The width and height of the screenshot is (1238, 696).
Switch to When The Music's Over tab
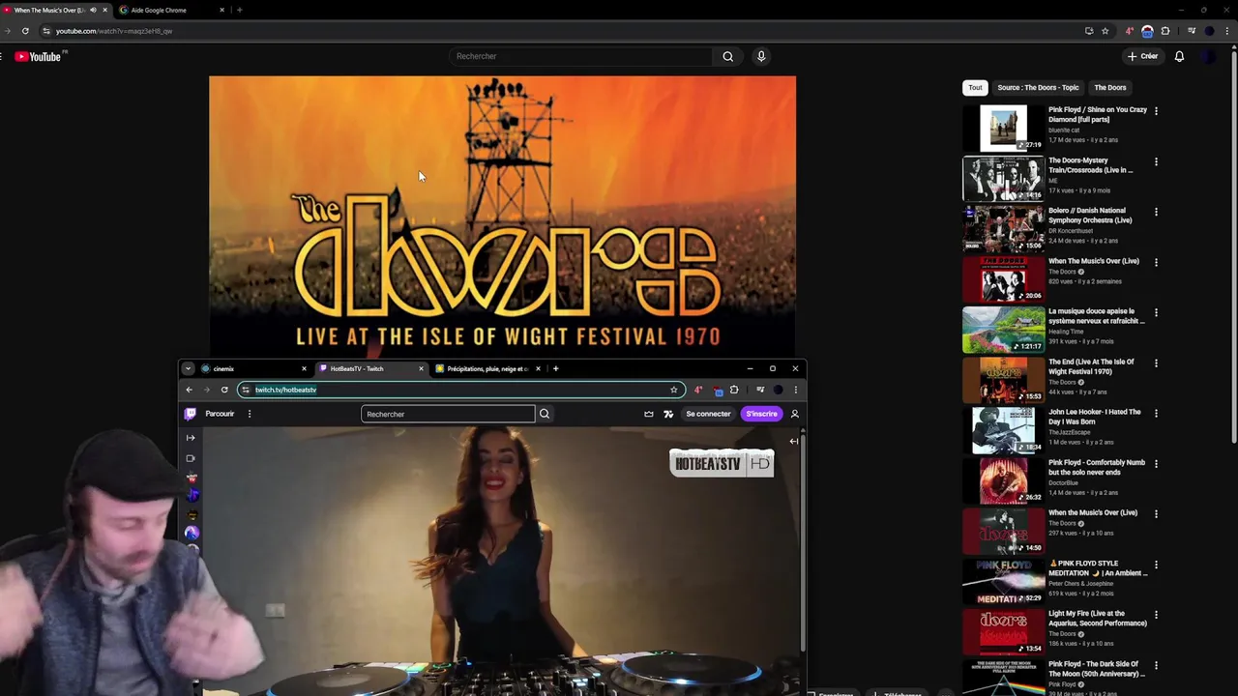[x=53, y=10]
